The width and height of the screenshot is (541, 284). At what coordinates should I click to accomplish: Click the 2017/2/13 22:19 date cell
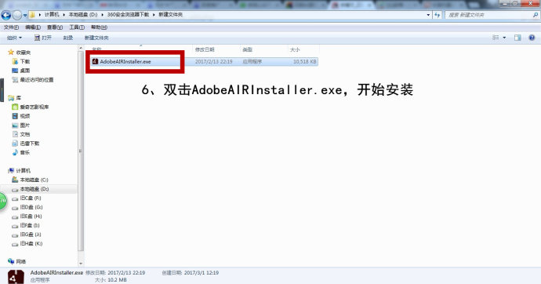click(213, 61)
